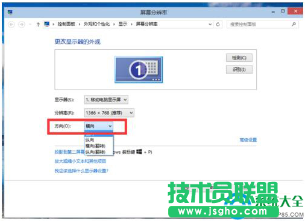The width and height of the screenshot is (305, 221).
Task: Expand breadcrumb arrow after 外观和个性化
Action: pyautogui.click(x=114, y=25)
